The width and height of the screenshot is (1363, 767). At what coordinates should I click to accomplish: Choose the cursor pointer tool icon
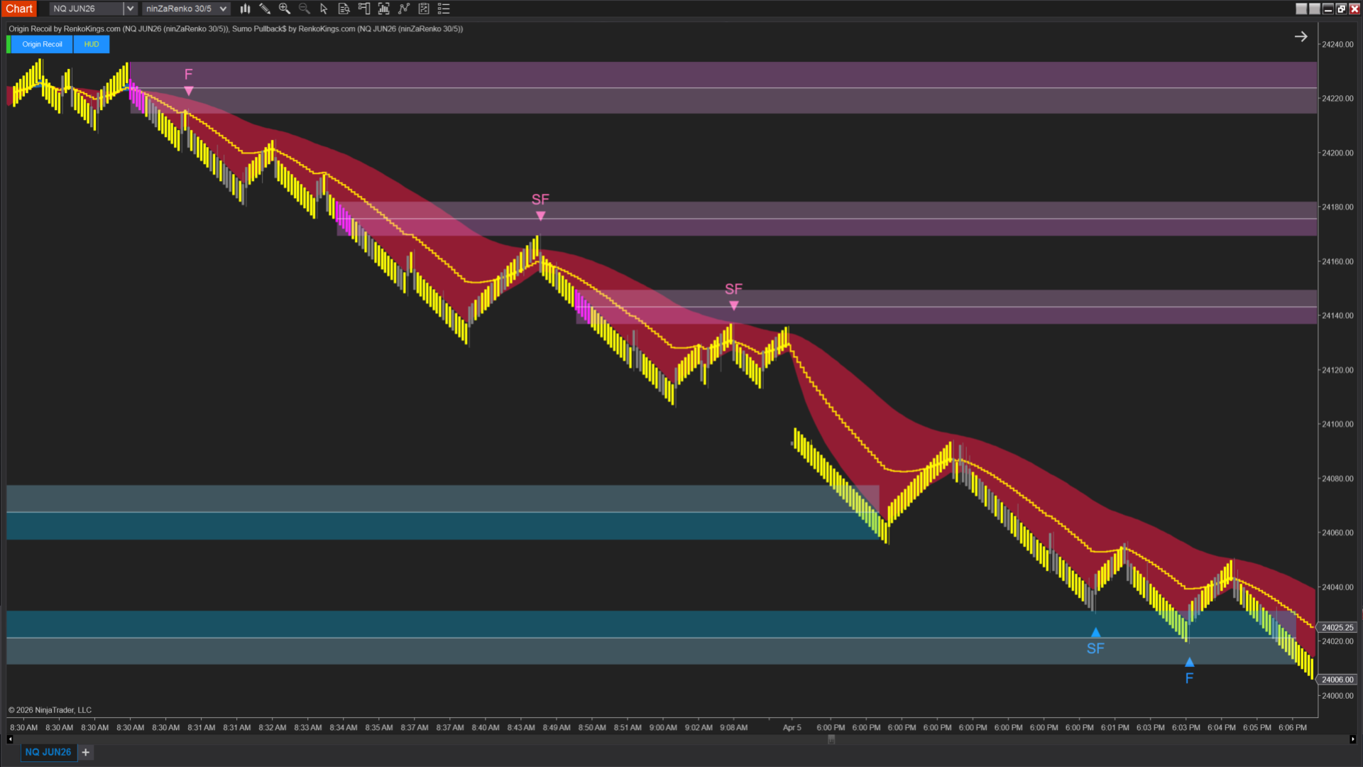pos(324,9)
